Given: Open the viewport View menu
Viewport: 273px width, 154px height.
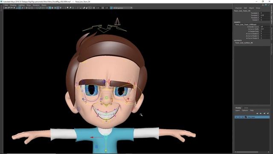Looking at the screenshot, I should (x=6, y=5).
